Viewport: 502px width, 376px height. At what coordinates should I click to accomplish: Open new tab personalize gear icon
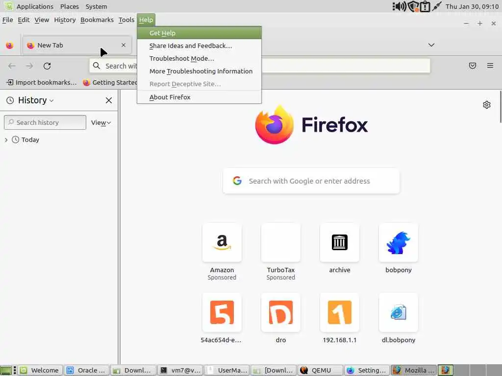coord(487,105)
